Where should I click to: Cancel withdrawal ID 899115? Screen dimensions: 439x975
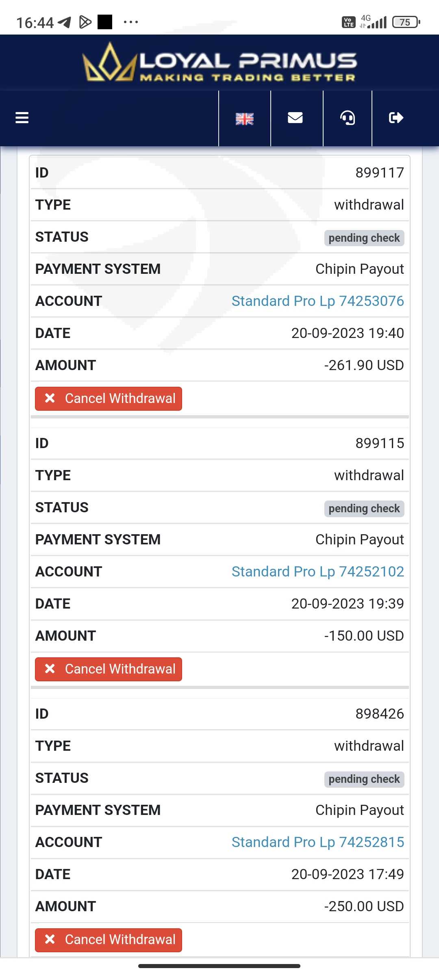pos(109,669)
